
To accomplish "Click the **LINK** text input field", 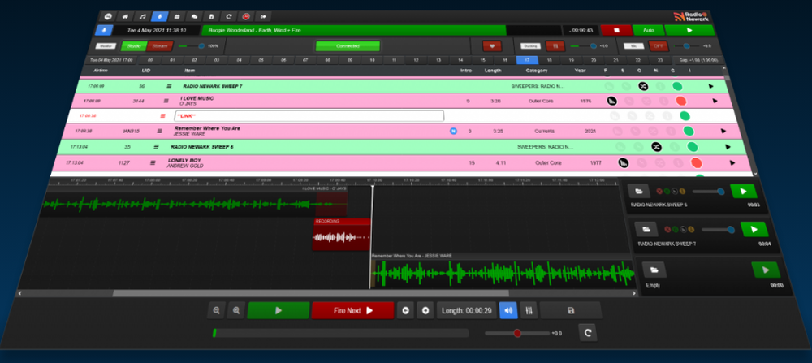I will click(309, 116).
